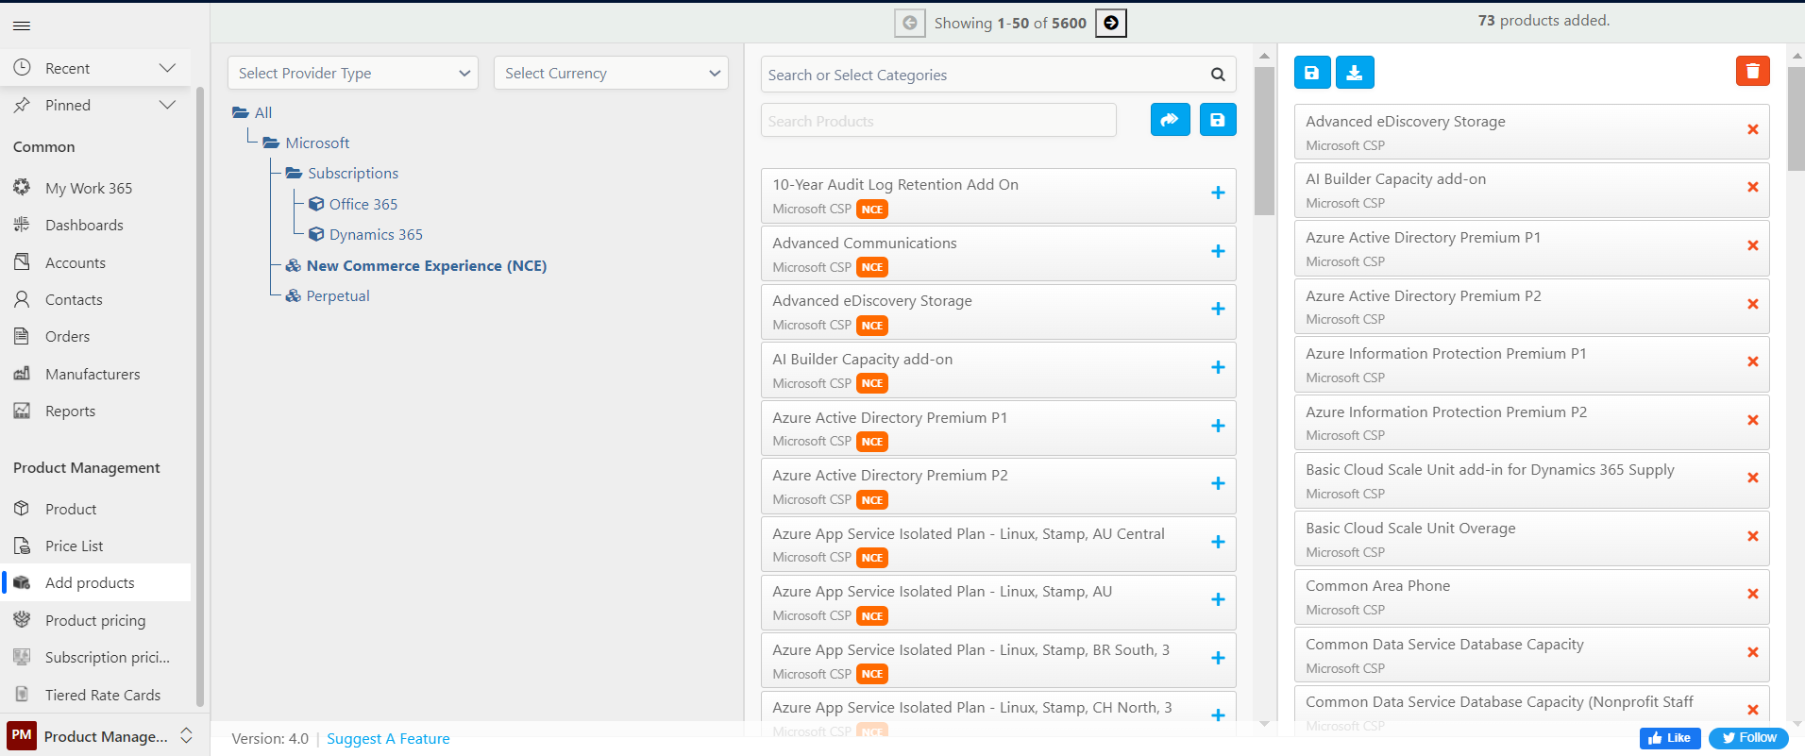Open Orders from sidebar
1805x756 pixels.
(68, 336)
